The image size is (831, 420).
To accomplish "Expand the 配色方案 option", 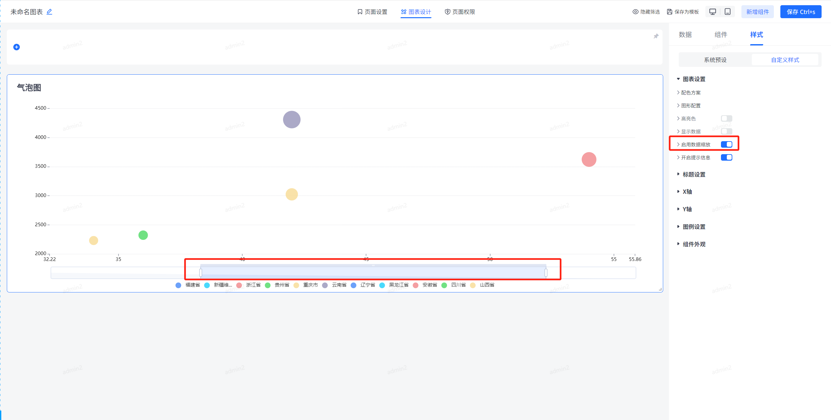I will point(688,93).
